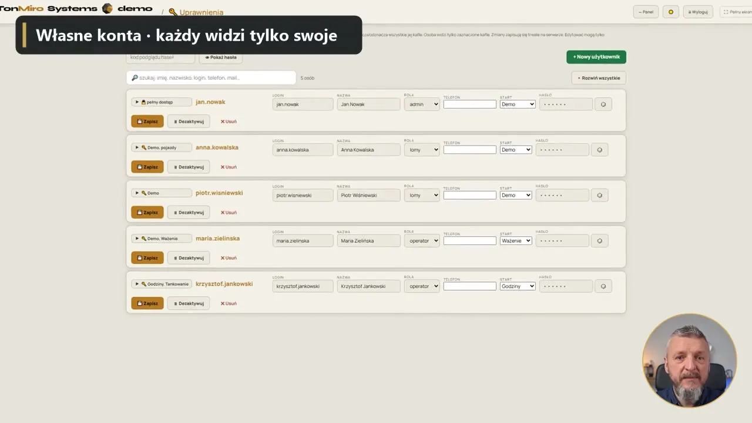Click the TonMiro Systems logo icon
This screenshot has width=752, height=423.
[108, 8]
